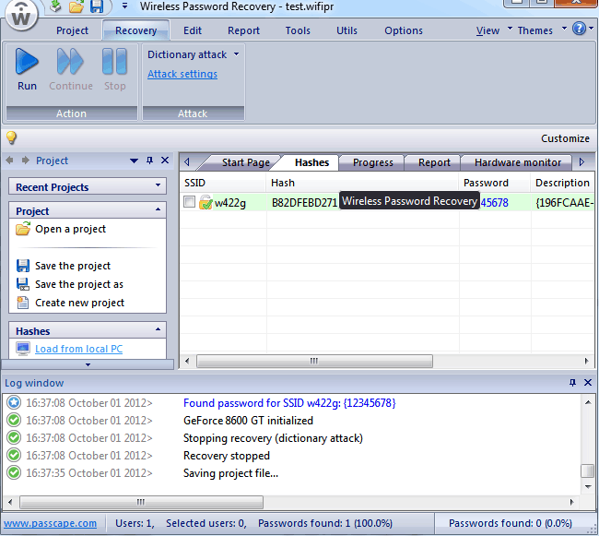Click the Customize button
599x536 pixels.
(x=565, y=138)
